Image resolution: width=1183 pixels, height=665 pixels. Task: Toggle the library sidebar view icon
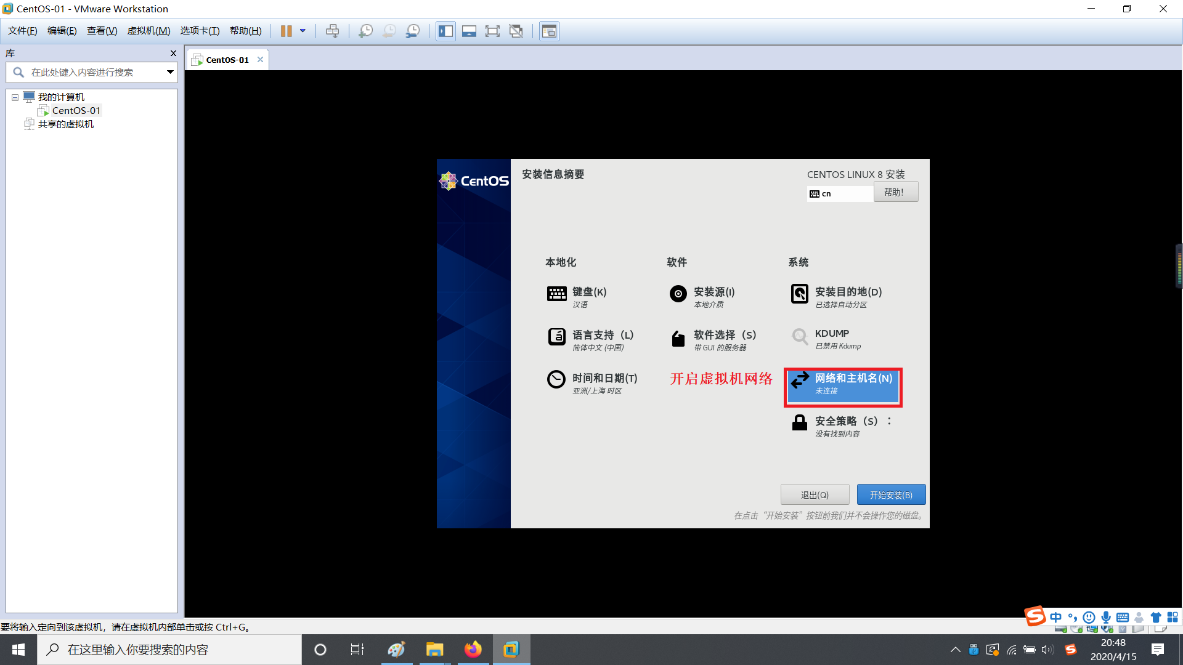click(445, 31)
